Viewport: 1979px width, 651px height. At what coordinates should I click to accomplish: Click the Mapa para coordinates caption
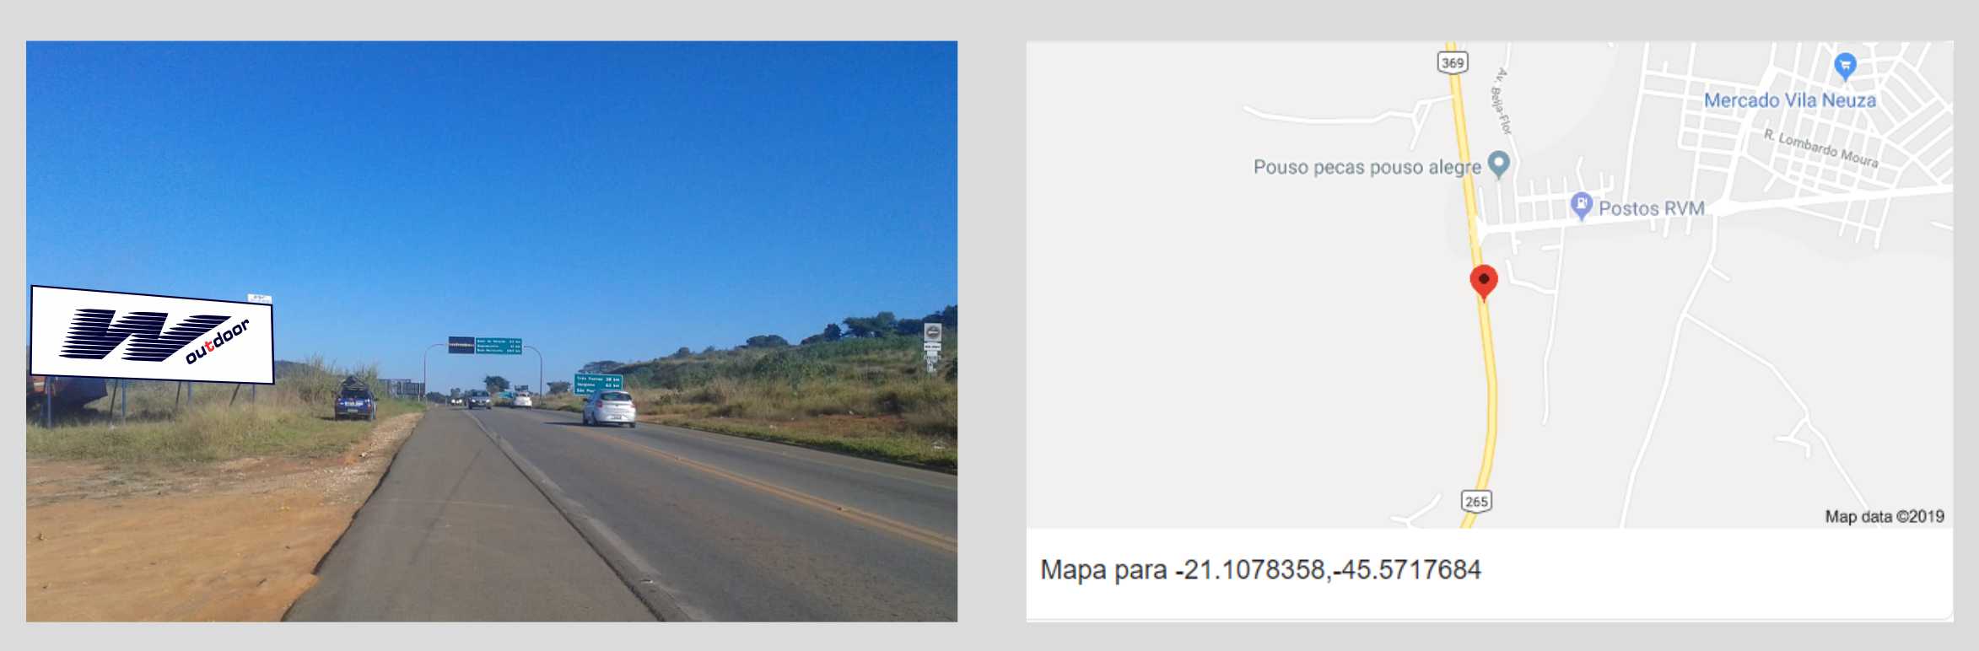point(1260,570)
